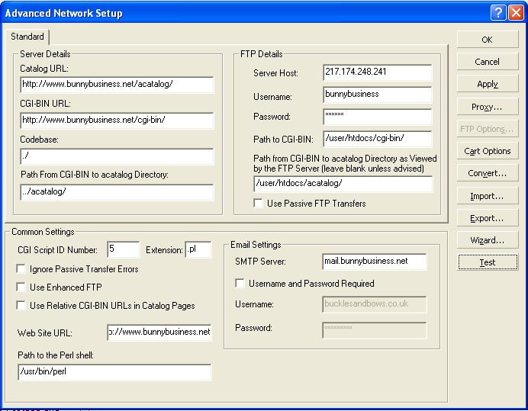Edit the Path to the Perl shell field
The width and height of the screenshot is (528, 411).
(x=114, y=372)
